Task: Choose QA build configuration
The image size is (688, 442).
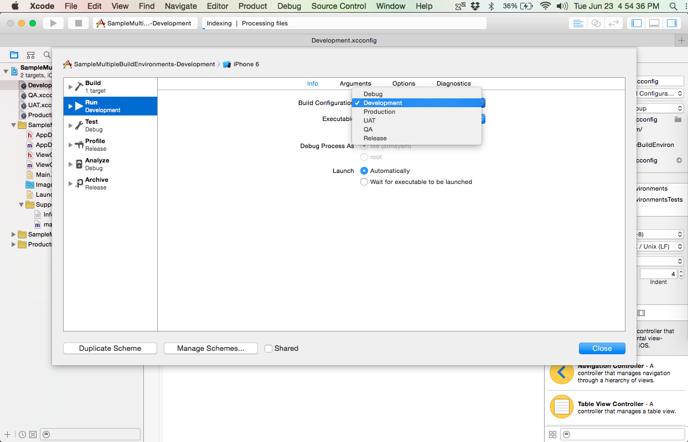Action: click(417, 129)
